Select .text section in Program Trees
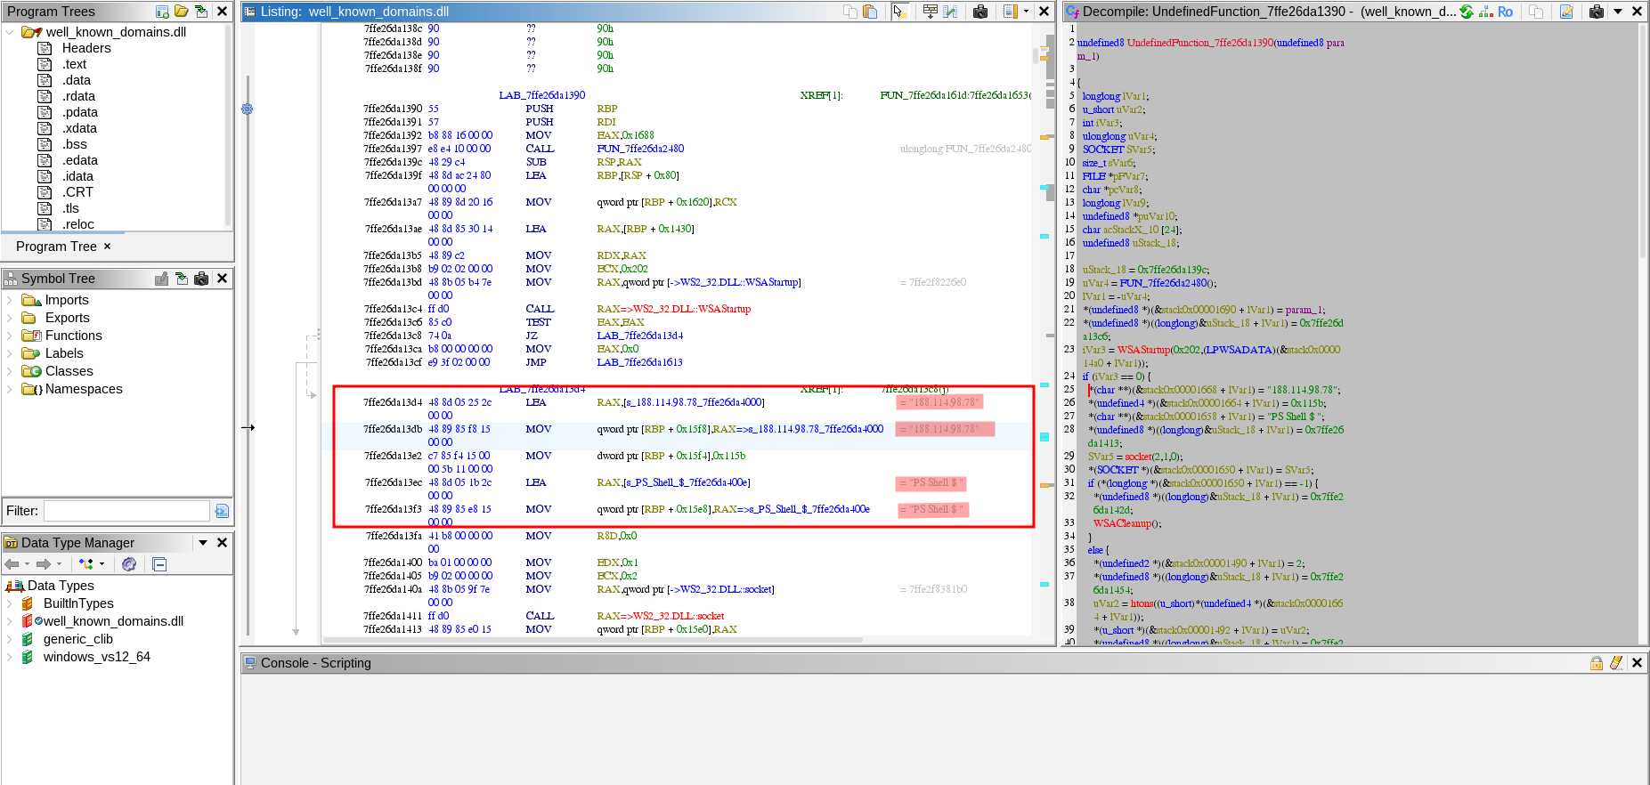The width and height of the screenshot is (1650, 785). [74, 64]
